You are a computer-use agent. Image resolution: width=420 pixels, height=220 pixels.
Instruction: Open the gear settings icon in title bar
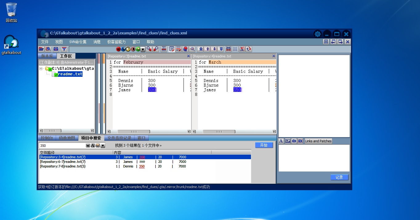click(x=317, y=34)
